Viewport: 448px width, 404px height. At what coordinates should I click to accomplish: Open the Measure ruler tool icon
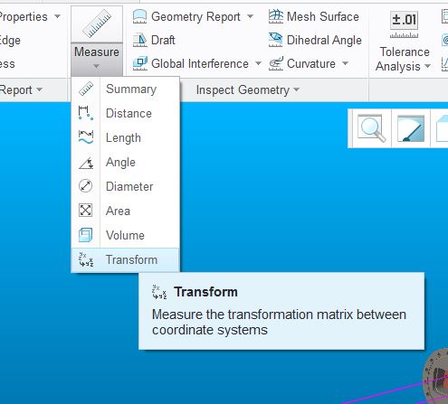(x=97, y=23)
